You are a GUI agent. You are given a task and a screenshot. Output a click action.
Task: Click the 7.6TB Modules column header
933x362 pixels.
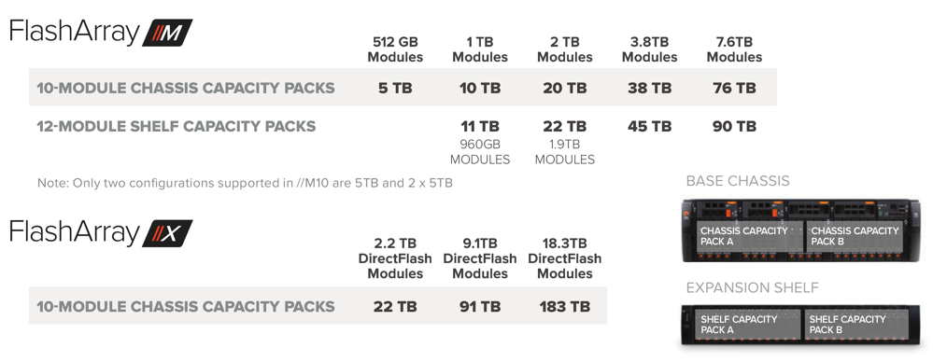click(734, 50)
